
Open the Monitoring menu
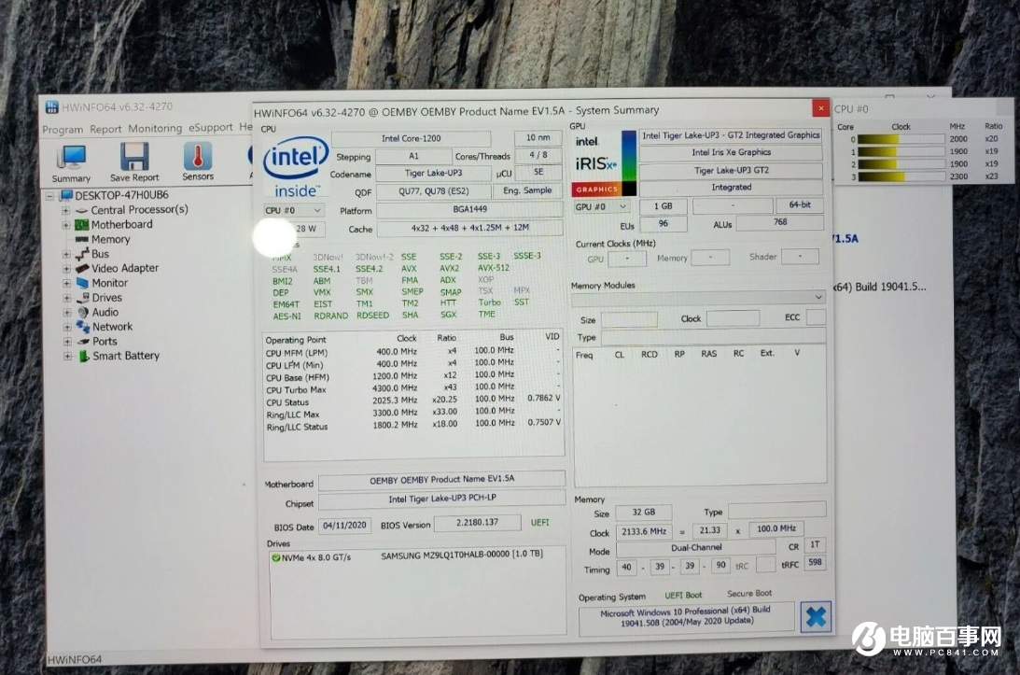[x=155, y=129]
